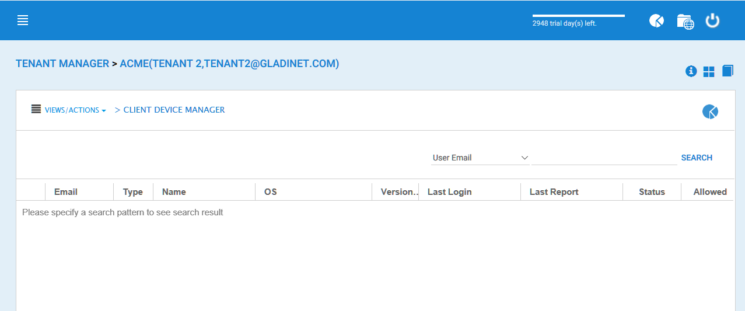Click the power logout icon
Viewport: 745px width, 311px height.
[x=712, y=20]
